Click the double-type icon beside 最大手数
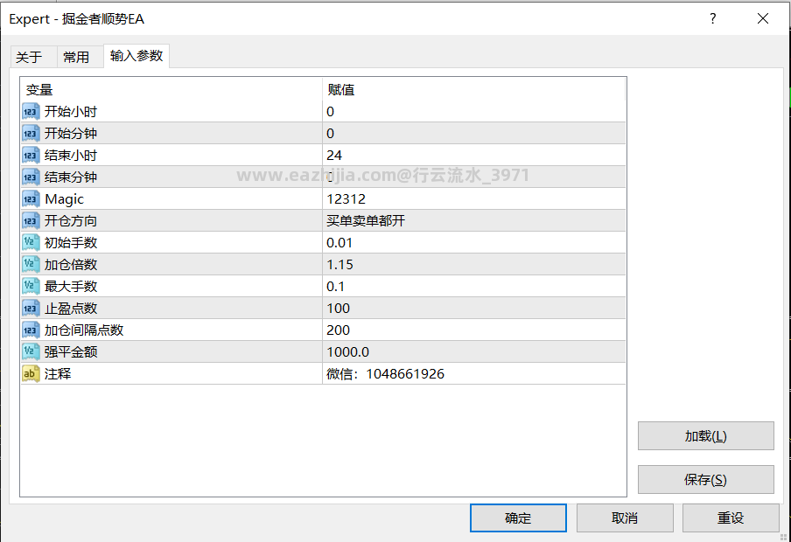Image resolution: width=791 pixels, height=542 pixels. pyautogui.click(x=31, y=287)
